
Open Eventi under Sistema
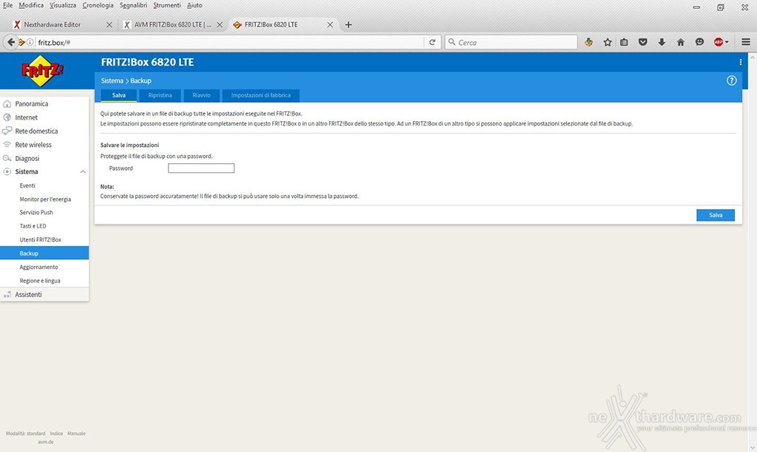[27, 185]
